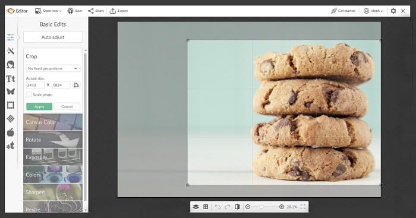Open the Themes apple icon tab
This screenshot has height=218, width=416.
point(11,132)
